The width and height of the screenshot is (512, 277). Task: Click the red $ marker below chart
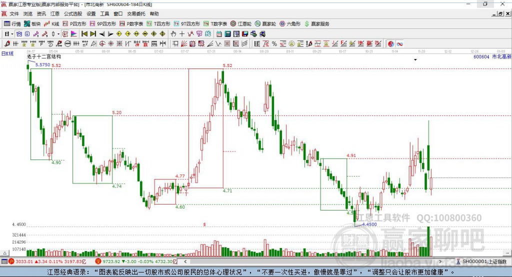(x=204, y=224)
